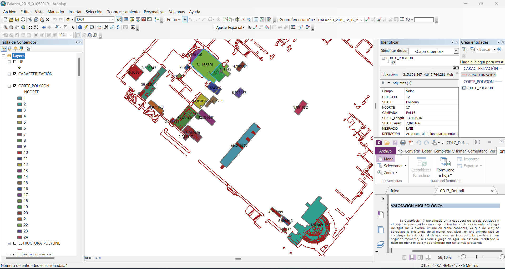
Task: Click the Edit tool on Editor toolbar
Action: 185,19
